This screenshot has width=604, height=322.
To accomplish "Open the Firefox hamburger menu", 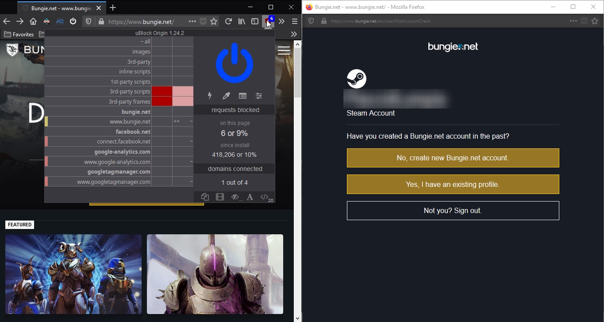I will (295, 21).
